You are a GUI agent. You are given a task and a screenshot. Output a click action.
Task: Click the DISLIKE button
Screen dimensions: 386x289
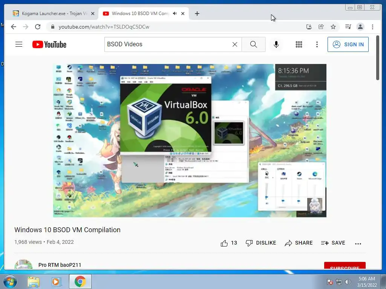pyautogui.click(x=261, y=243)
